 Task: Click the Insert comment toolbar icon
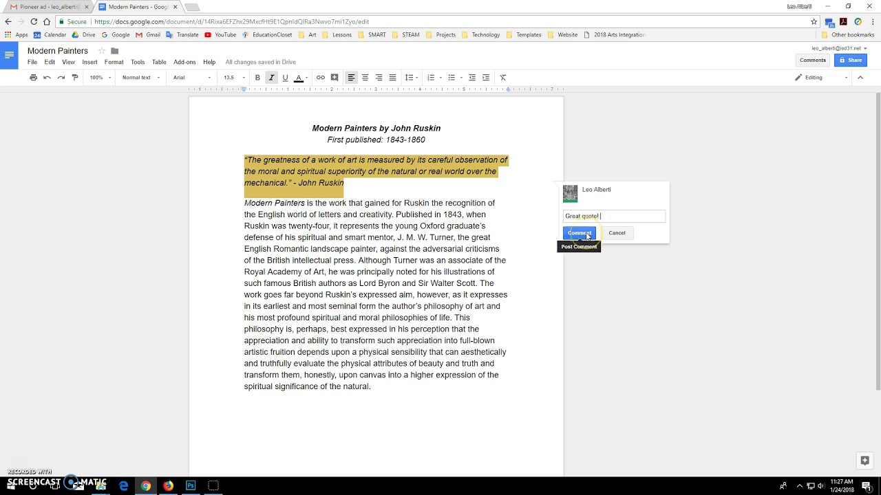click(x=335, y=78)
